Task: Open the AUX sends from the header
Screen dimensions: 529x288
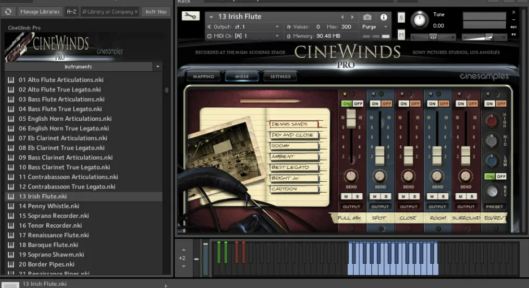Action: pos(514,27)
